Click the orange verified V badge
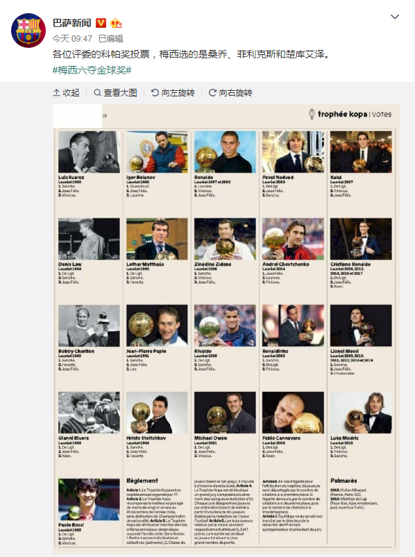 tap(101, 23)
